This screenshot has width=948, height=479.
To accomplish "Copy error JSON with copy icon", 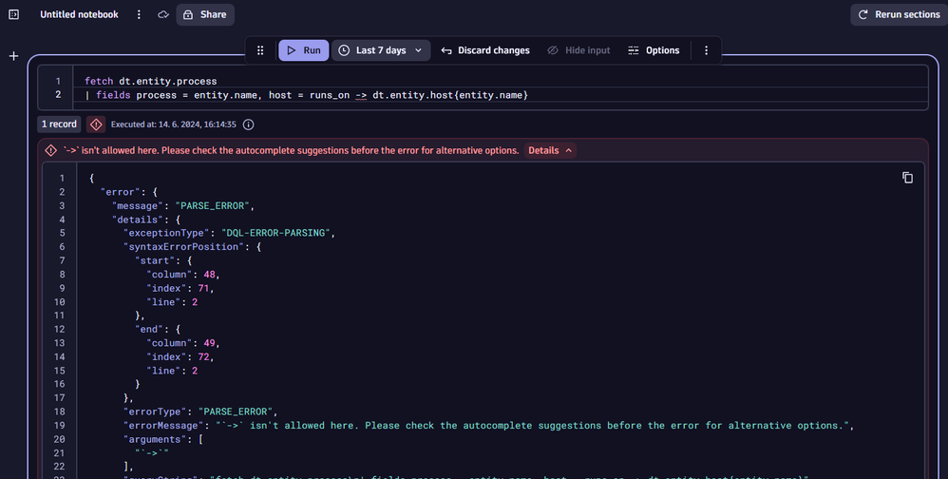I will tap(907, 177).
